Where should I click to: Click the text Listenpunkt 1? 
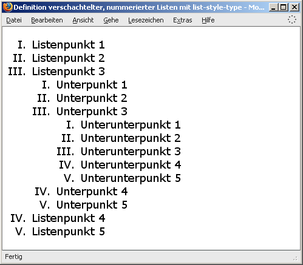point(69,45)
